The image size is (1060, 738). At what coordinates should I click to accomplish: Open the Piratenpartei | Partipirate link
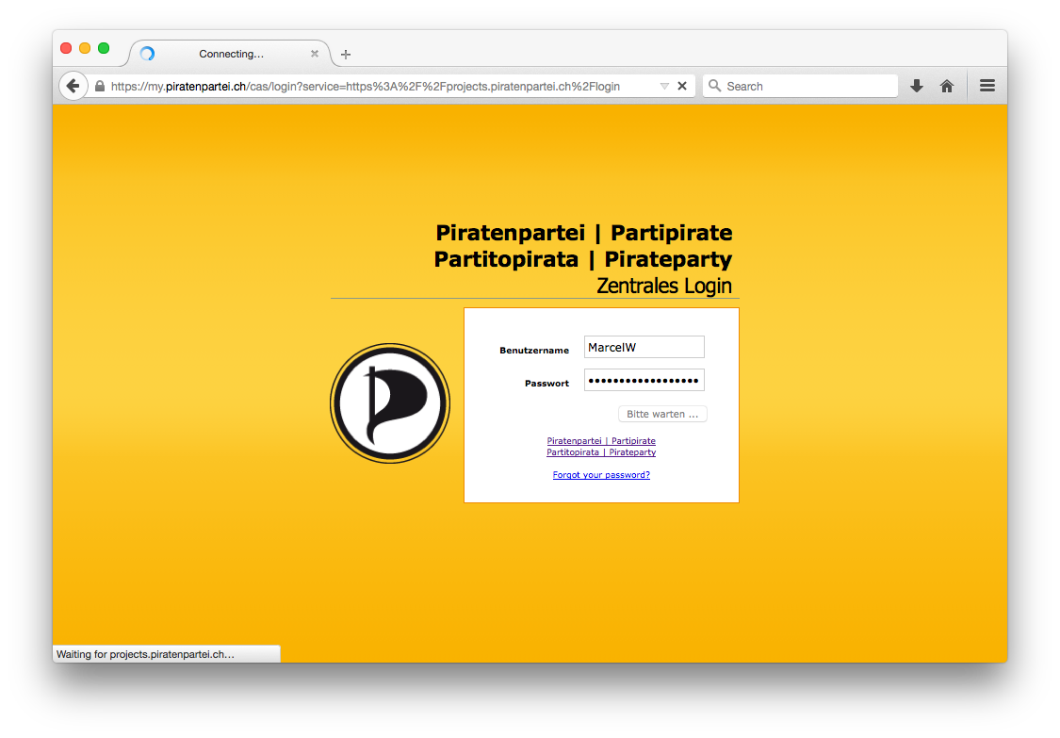(601, 441)
